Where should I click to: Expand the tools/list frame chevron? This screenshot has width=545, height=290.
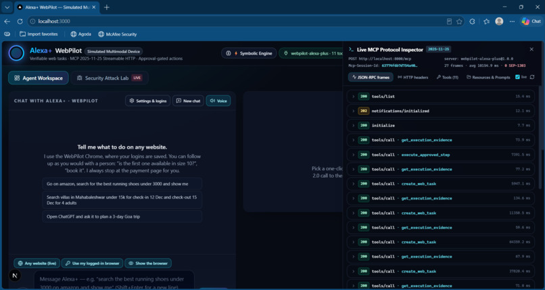353,97
